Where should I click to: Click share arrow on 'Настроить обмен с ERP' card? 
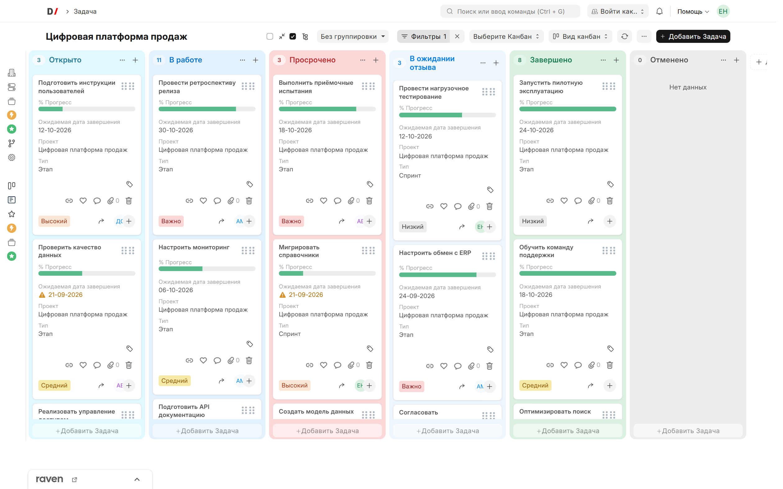(x=462, y=387)
